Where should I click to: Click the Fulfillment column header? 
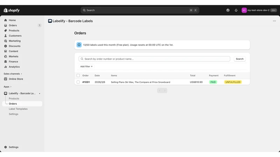(230, 75)
